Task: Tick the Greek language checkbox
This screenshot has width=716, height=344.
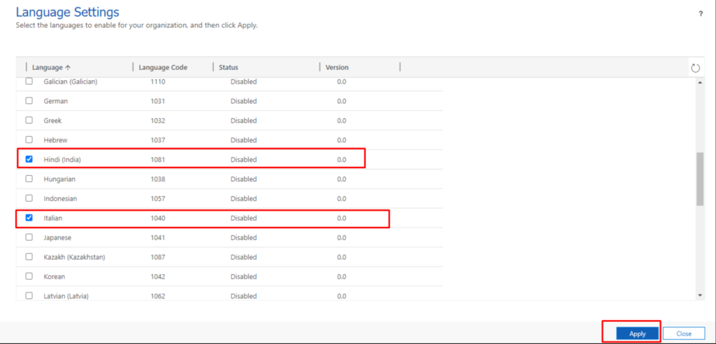Action: pos(29,120)
